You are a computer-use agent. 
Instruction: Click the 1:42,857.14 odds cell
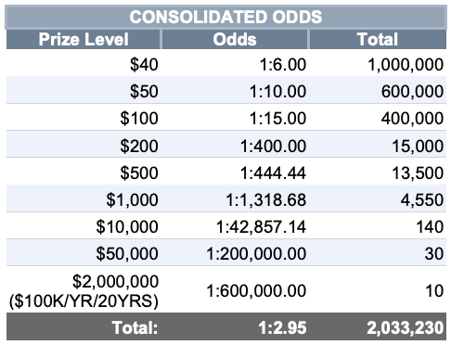pyautogui.click(x=235, y=226)
